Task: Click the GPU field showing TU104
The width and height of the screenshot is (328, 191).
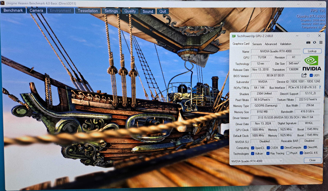Action: point(262,58)
